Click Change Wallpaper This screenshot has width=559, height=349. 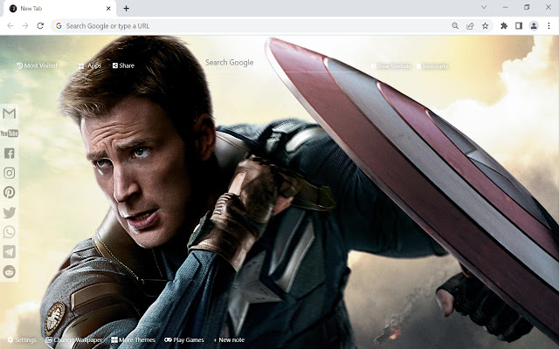pyautogui.click(x=74, y=339)
